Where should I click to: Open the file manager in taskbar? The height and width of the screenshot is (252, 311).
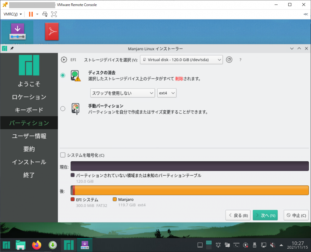(x=21, y=245)
